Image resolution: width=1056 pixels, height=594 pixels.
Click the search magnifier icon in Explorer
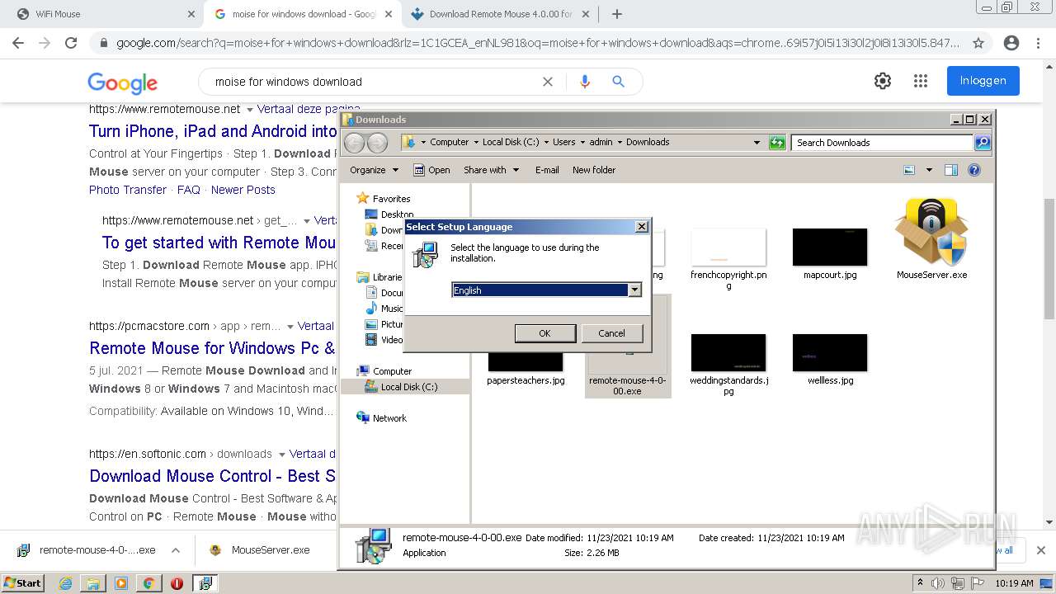[x=982, y=143]
